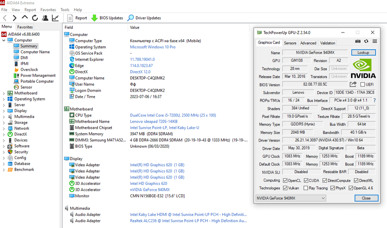The image size is (387, 228).
Task: Open Portable Computer page
Action: click(37, 81)
